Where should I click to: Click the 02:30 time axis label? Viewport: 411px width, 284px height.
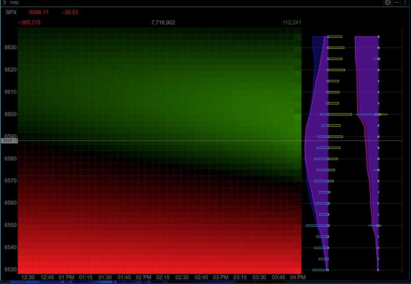tap(182, 277)
